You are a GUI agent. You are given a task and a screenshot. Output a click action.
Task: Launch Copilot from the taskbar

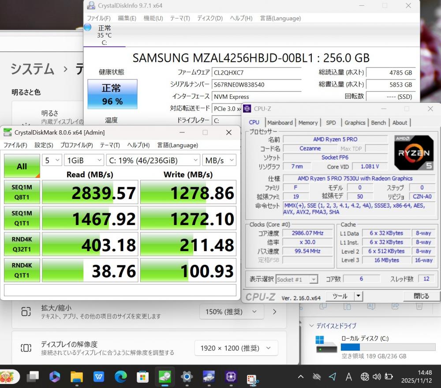[x=55, y=377]
